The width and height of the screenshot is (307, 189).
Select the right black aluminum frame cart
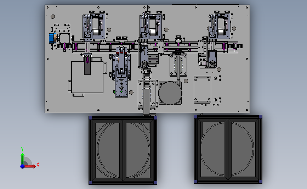pos(228,149)
